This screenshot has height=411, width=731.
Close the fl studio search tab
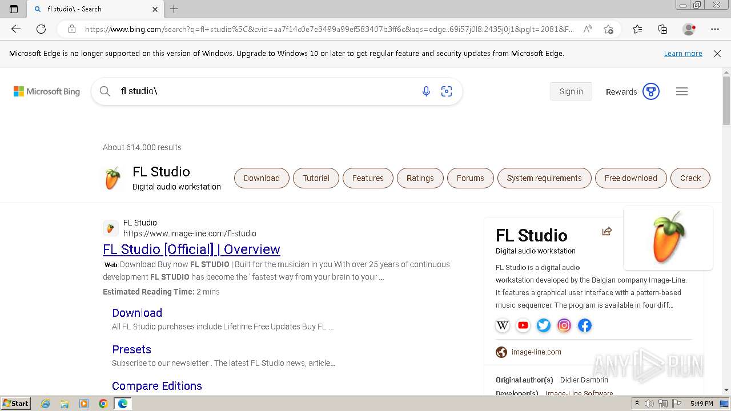155,9
